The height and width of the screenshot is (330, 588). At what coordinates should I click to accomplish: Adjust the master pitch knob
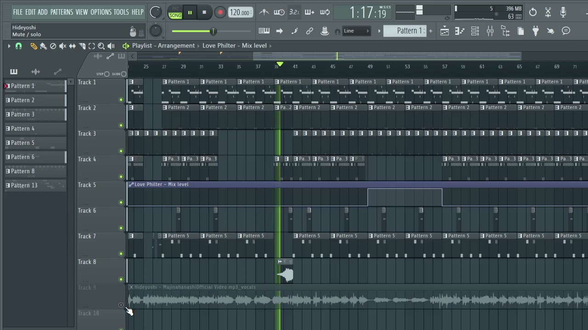156,31
